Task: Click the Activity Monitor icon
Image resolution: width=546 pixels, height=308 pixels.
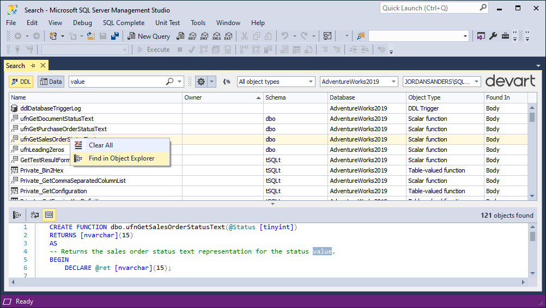Action: point(327,36)
